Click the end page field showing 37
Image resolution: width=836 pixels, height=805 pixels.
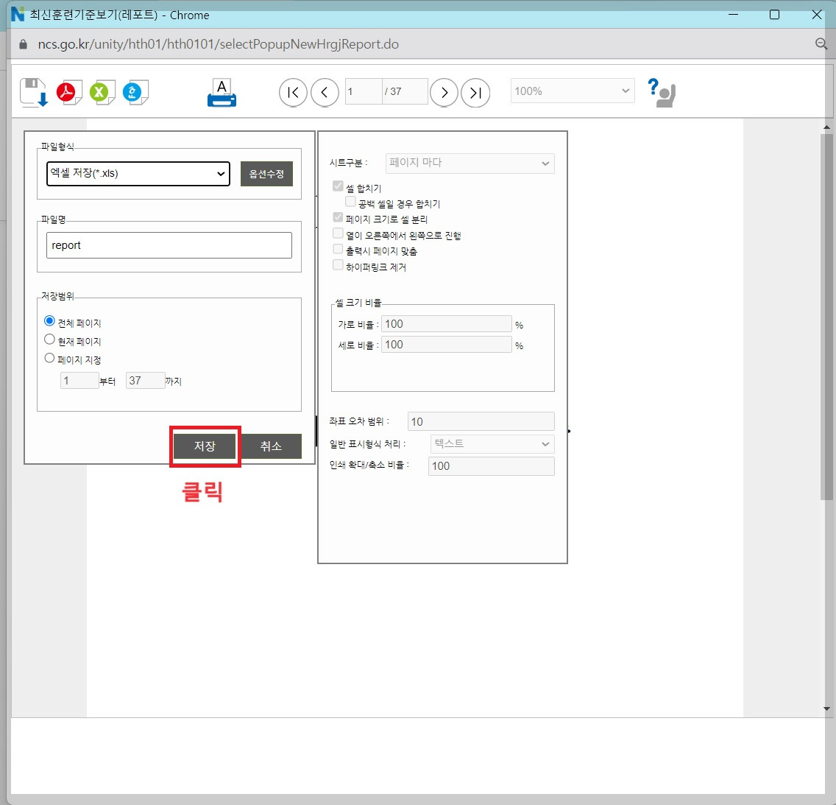[145, 380]
